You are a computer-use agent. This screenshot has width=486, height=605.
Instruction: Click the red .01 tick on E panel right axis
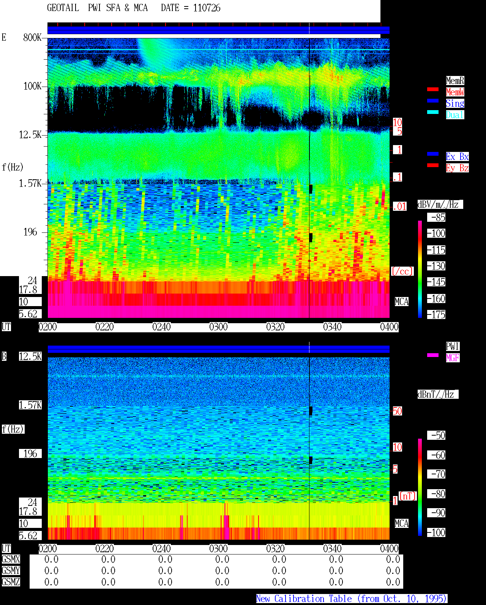(399, 207)
